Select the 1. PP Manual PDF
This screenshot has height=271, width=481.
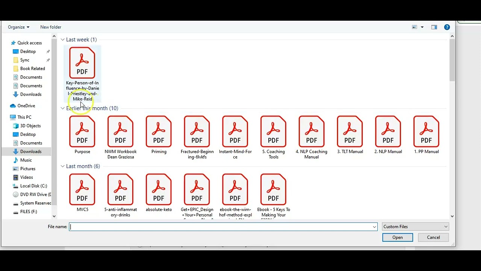pos(426,135)
